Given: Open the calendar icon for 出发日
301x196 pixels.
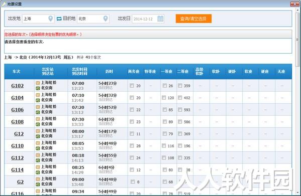Looking at the screenshot, I should (160, 19).
